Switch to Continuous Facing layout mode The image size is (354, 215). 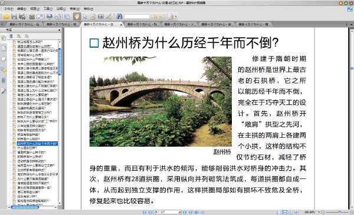[x=296, y=212]
